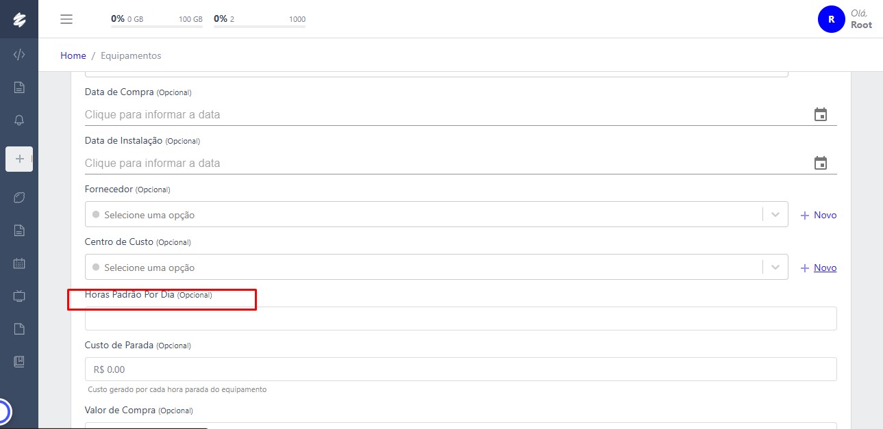
Task: Open calendar picker for Data de Compra
Action: [x=820, y=114]
